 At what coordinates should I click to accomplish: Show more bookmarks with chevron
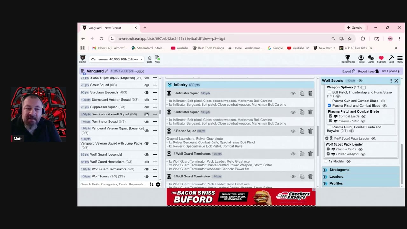[396, 48]
